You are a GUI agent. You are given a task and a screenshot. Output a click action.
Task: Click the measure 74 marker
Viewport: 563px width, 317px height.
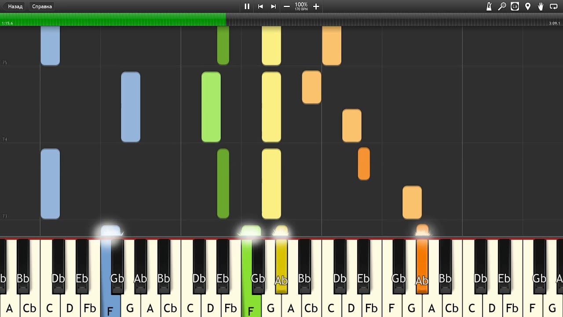point(4,140)
